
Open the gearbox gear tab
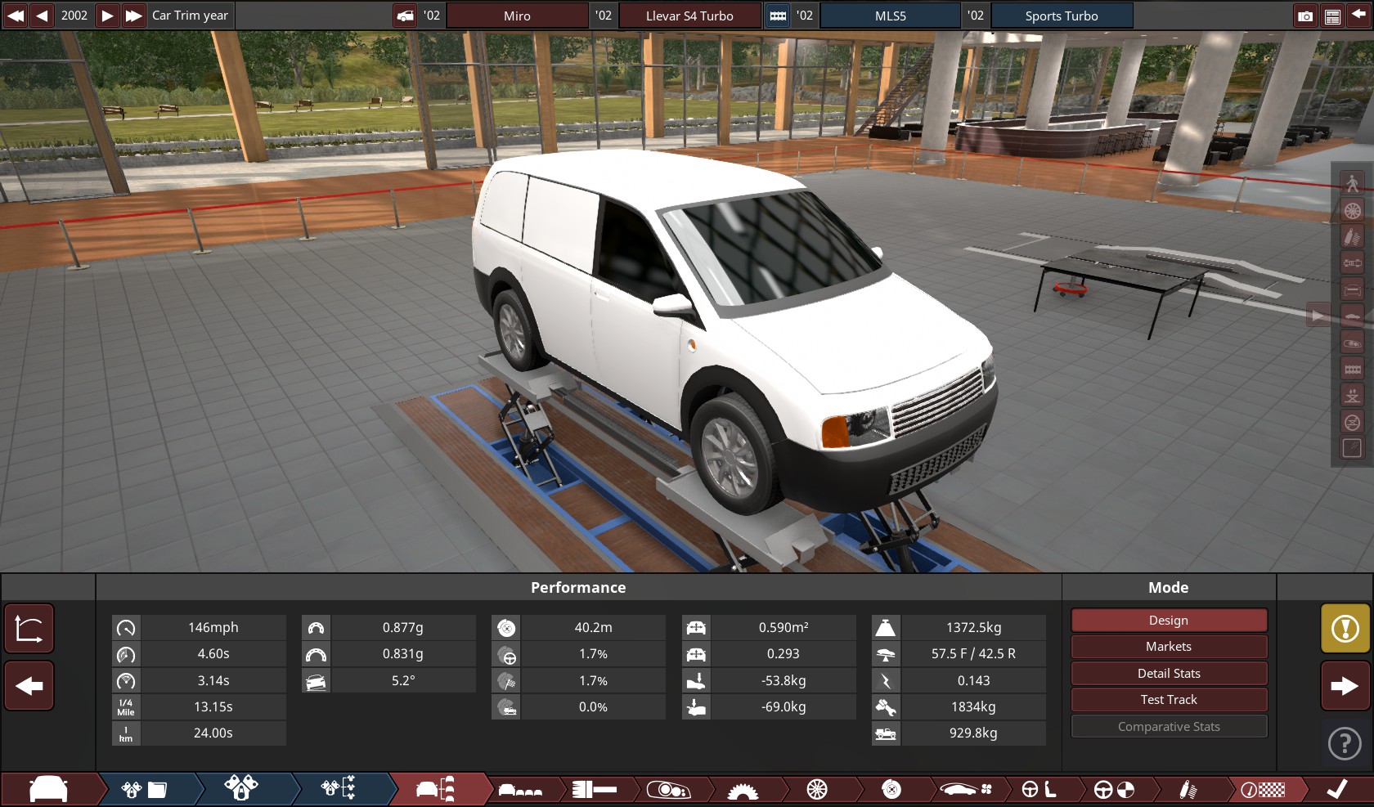[x=743, y=789]
